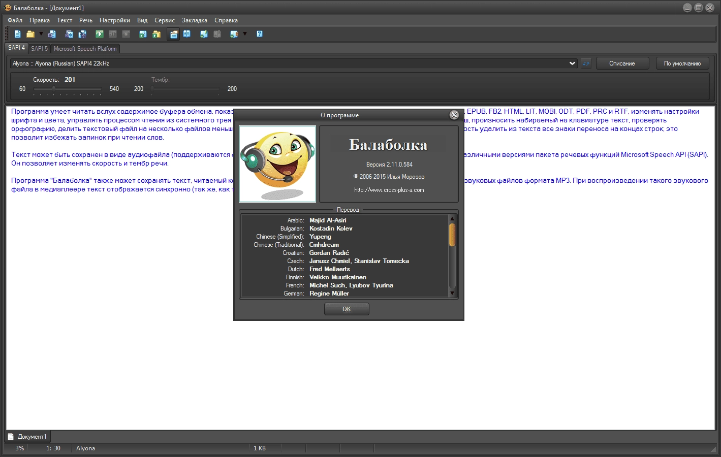
Task: Click the smiley with headset logo image
Action: tap(277, 164)
